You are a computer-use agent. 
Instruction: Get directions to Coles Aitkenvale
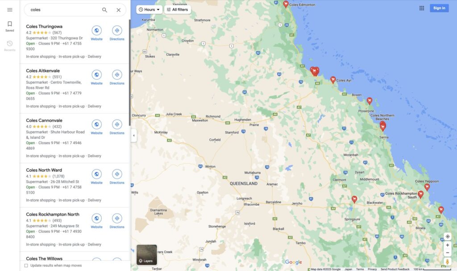click(x=117, y=77)
